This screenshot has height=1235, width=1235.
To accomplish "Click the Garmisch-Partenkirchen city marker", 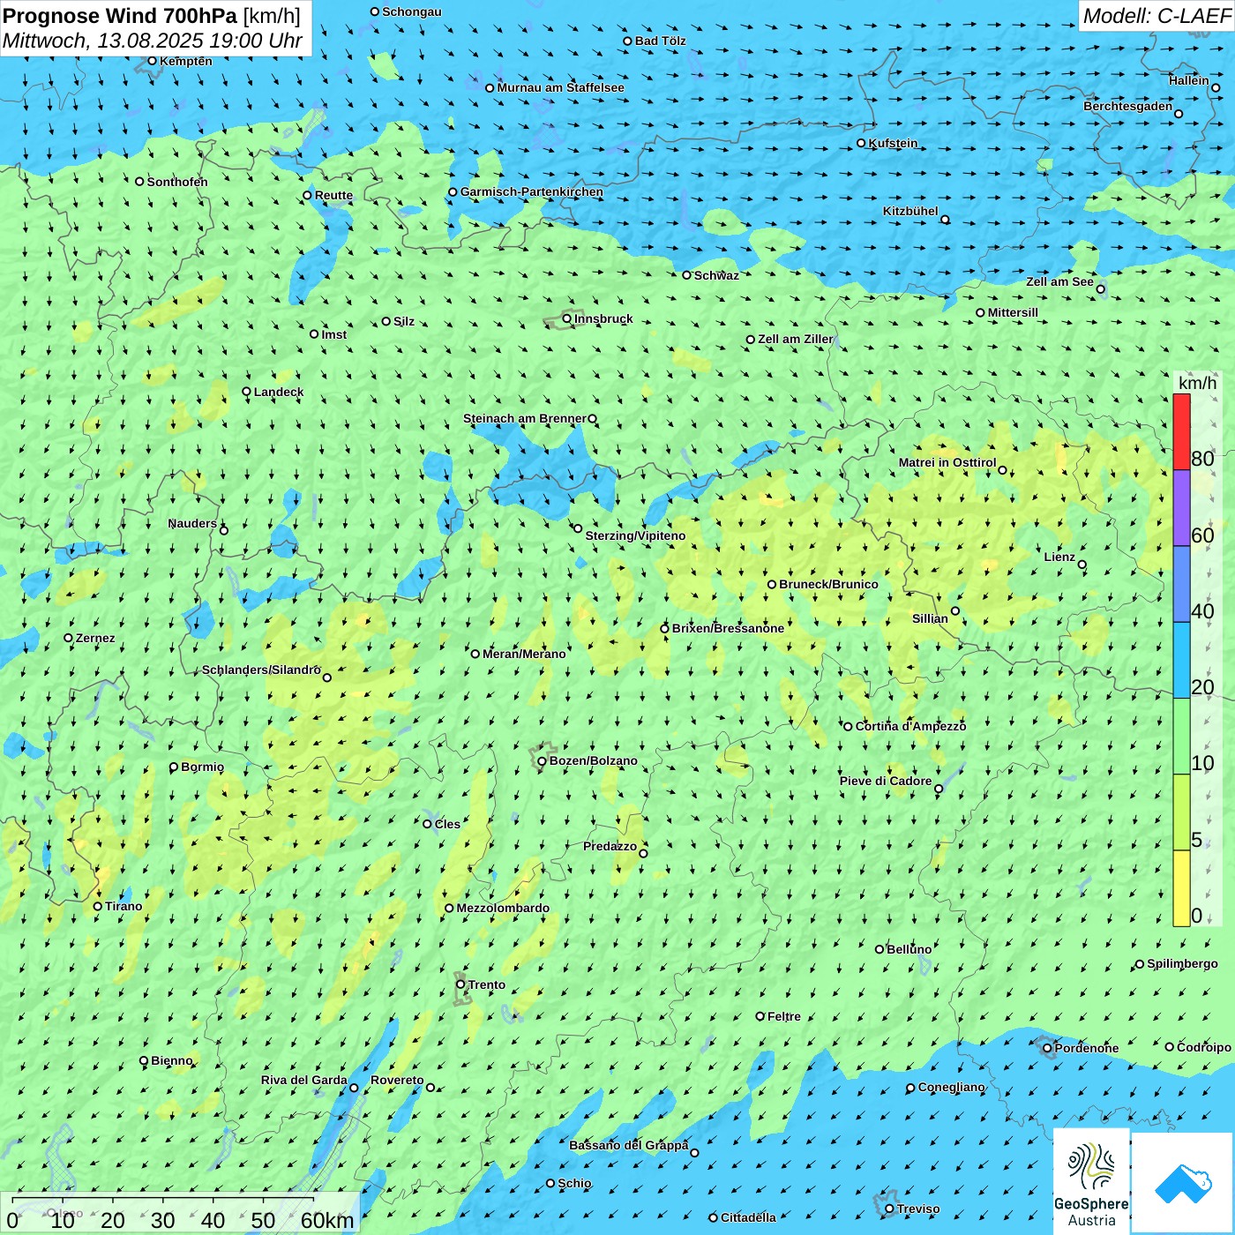I will [x=453, y=192].
